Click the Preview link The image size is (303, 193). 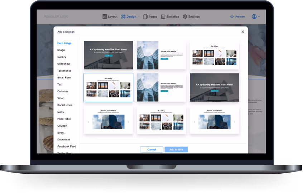pyautogui.click(x=238, y=16)
